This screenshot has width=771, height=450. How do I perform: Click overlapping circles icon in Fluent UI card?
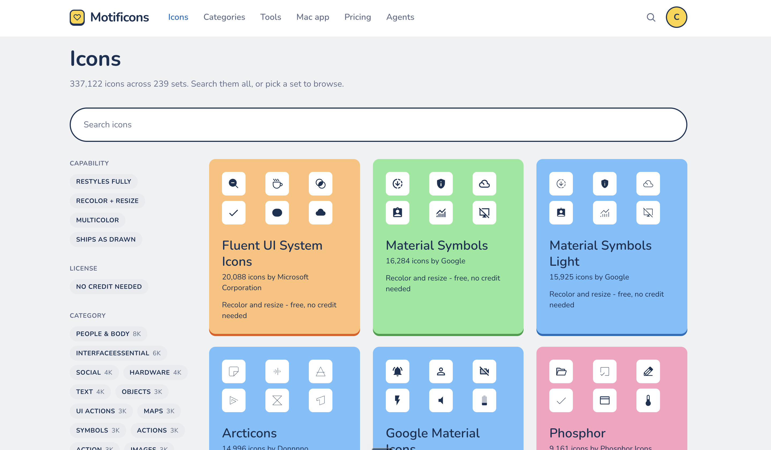(320, 184)
